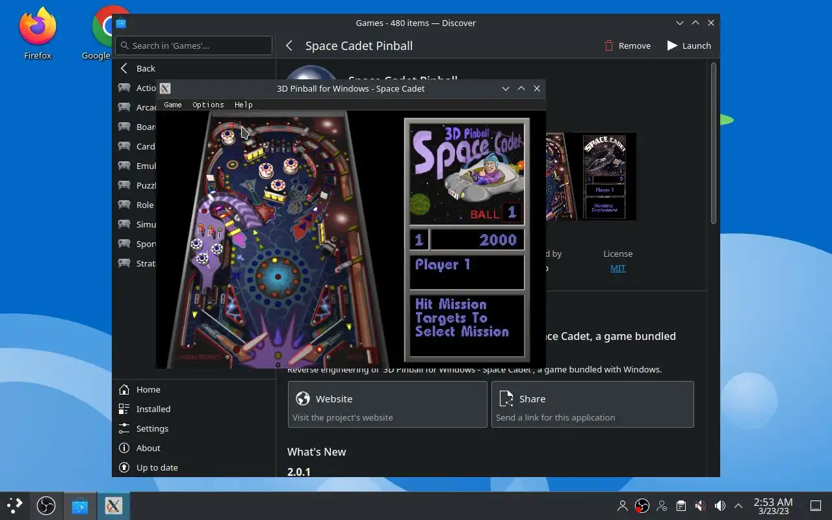The image size is (832, 520).
Task: Open the Options menu in the pinball window
Action: tap(208, 105)
